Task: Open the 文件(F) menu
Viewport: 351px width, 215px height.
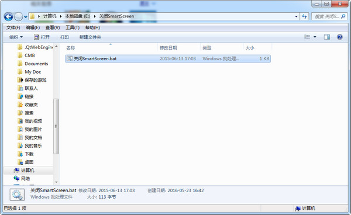Action: click(13, 27)
